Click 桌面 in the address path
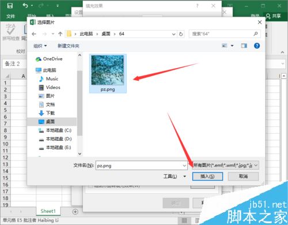Viewport: 288px width, 225px height. [106, 34]
